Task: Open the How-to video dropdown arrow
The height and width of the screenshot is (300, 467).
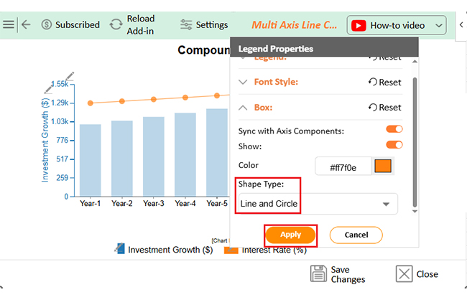Action: point(438,26)
